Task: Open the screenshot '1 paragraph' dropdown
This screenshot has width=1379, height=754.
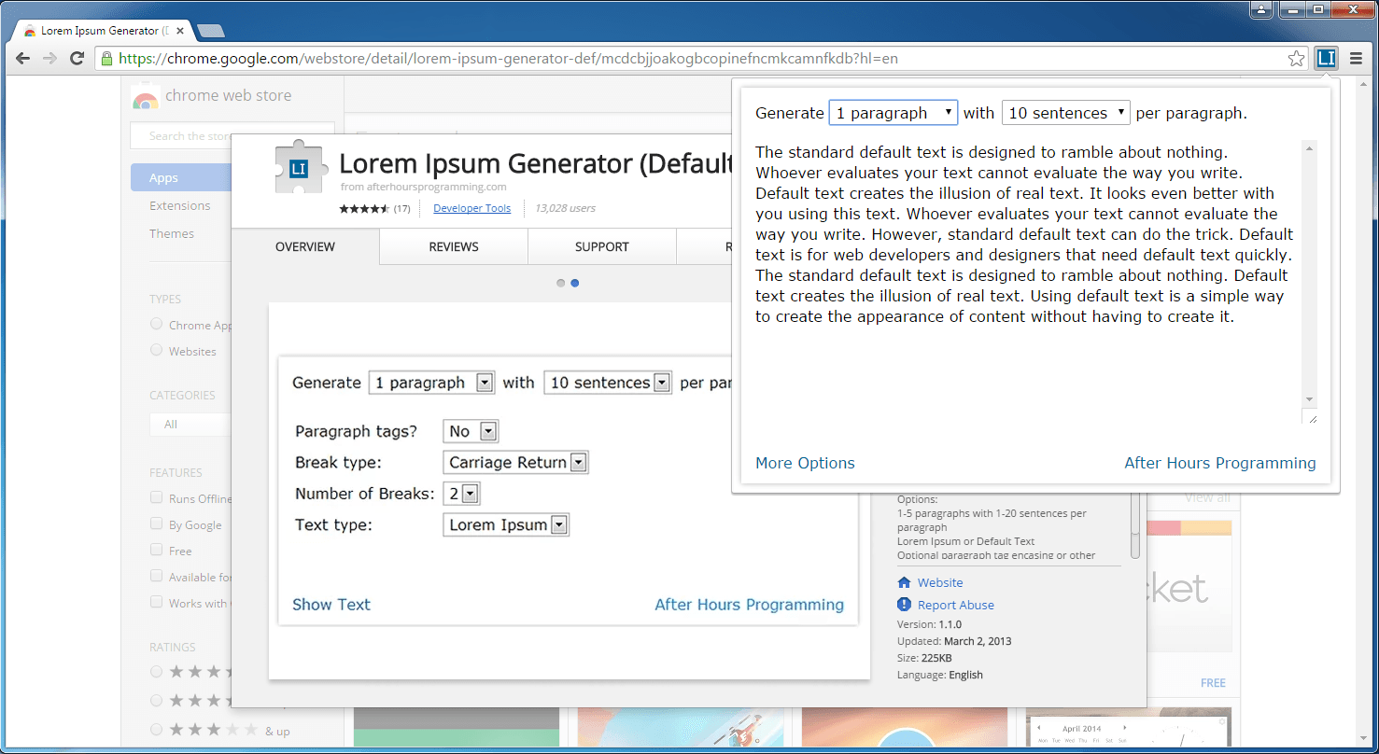Action: coord(431,383)
